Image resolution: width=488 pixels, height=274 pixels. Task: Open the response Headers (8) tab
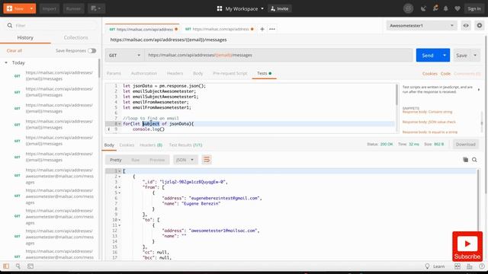point(151,145)
